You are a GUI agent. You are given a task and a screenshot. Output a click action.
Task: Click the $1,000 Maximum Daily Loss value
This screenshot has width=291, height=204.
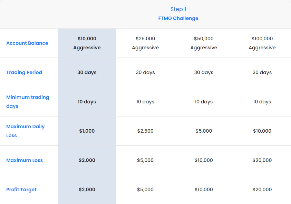click(x=87, y=131)
